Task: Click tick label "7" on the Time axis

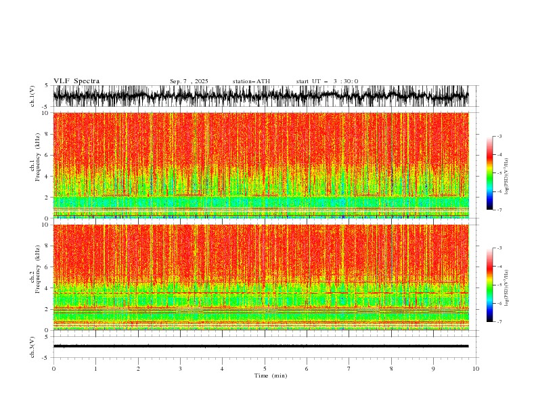Action: 349,369
